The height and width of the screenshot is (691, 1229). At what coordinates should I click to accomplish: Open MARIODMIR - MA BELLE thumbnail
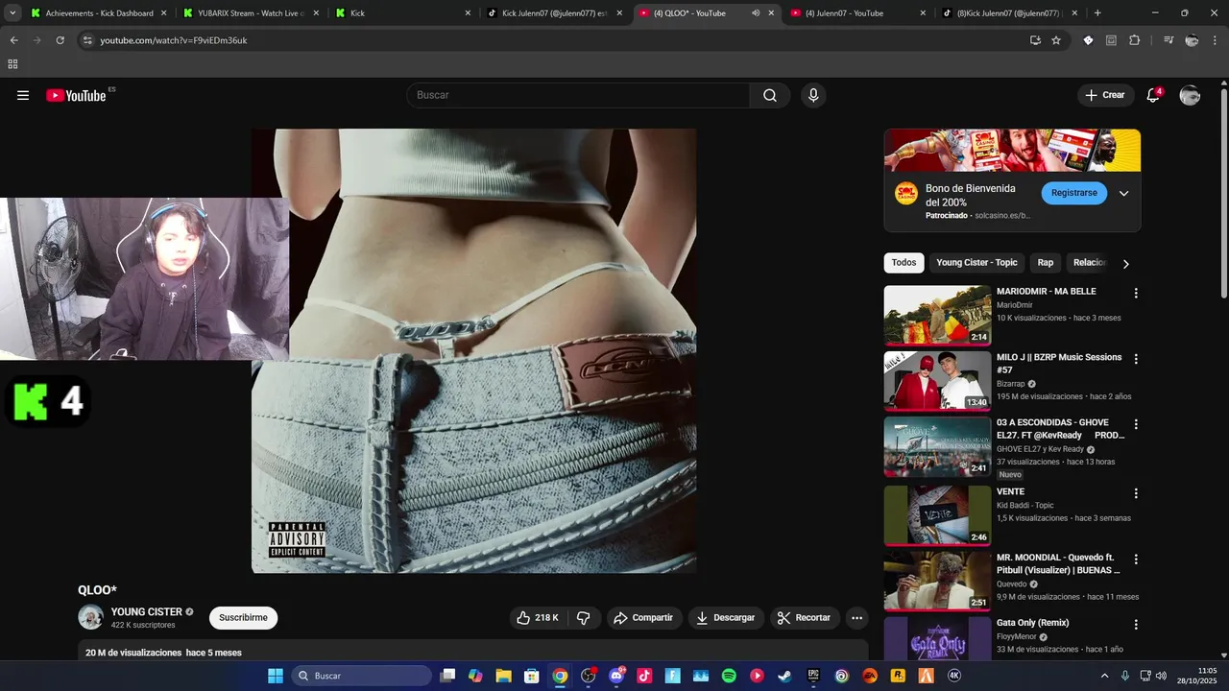[x=937, y=315]
